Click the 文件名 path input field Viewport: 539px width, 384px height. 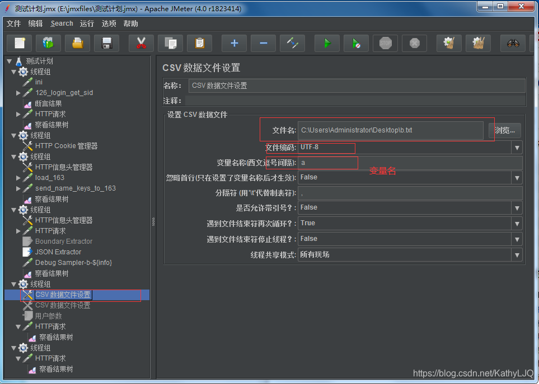(x=391, y=130)
